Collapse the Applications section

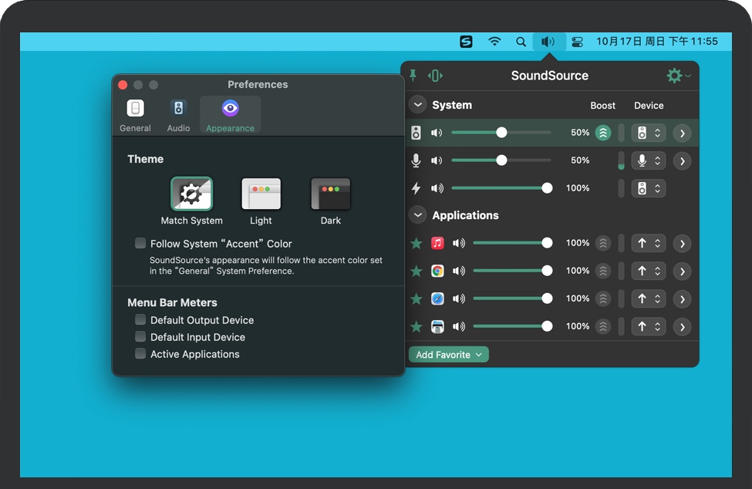click(417, 215)
